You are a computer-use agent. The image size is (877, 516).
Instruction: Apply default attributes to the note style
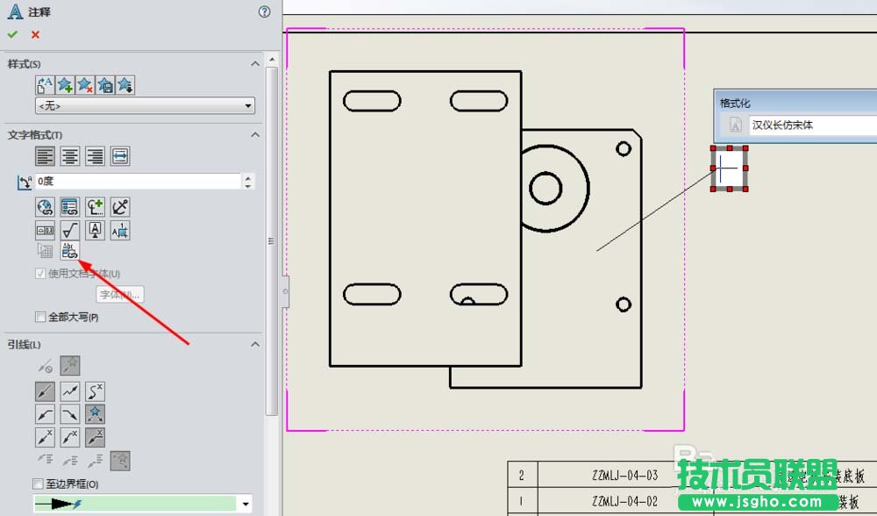point(45,85)
